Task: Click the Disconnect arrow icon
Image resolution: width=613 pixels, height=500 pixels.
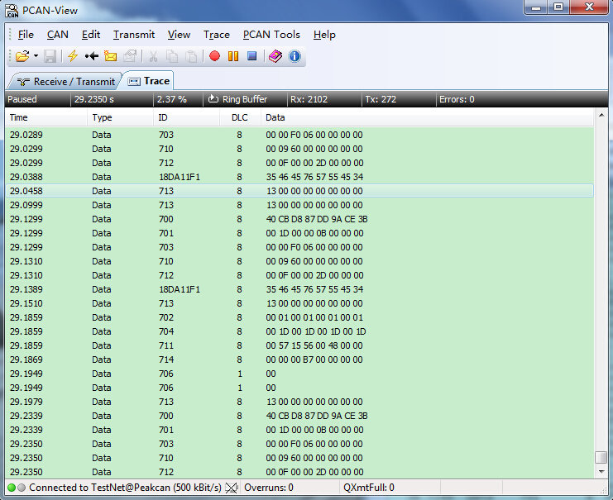Action: coord(92,56)
